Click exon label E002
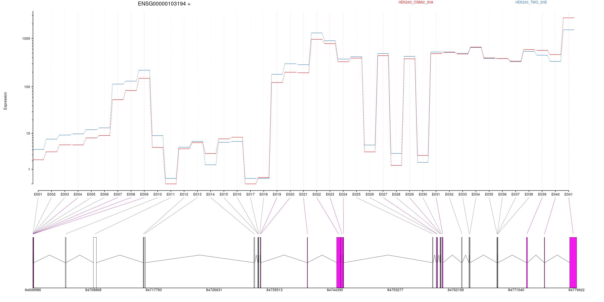Screen dimensions: 604x302 (x=51, y=194)
